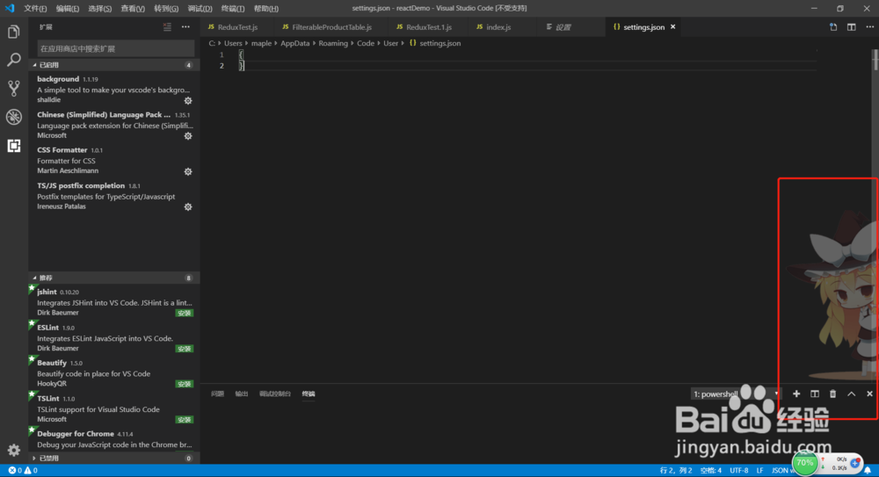Click gear icon for CSS Formatter extension
This screenshot has height=477, width=879.
point(188,172)
